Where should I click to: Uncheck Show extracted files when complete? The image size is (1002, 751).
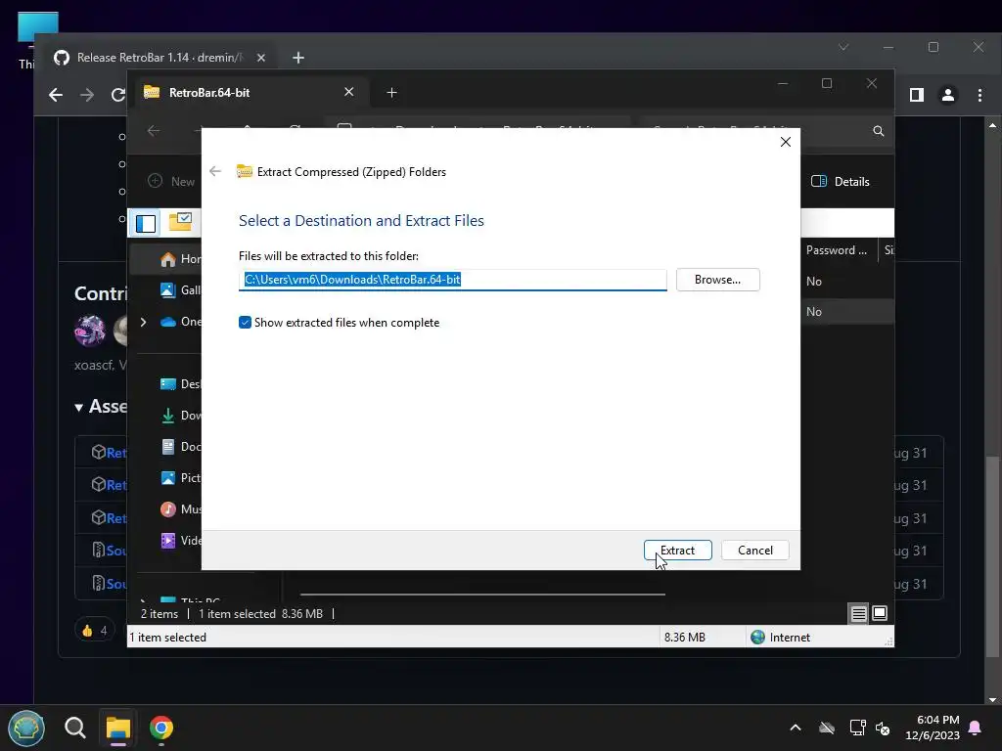coord(245,323)
